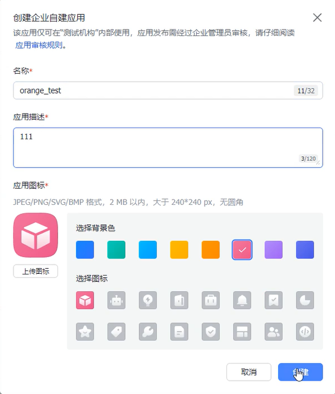The height and width of the screenshot is (394, 335).
Task: Click the name field containing orange_test
Action: 168,91
